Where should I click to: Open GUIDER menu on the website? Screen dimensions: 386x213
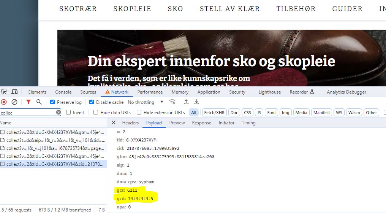347,9
